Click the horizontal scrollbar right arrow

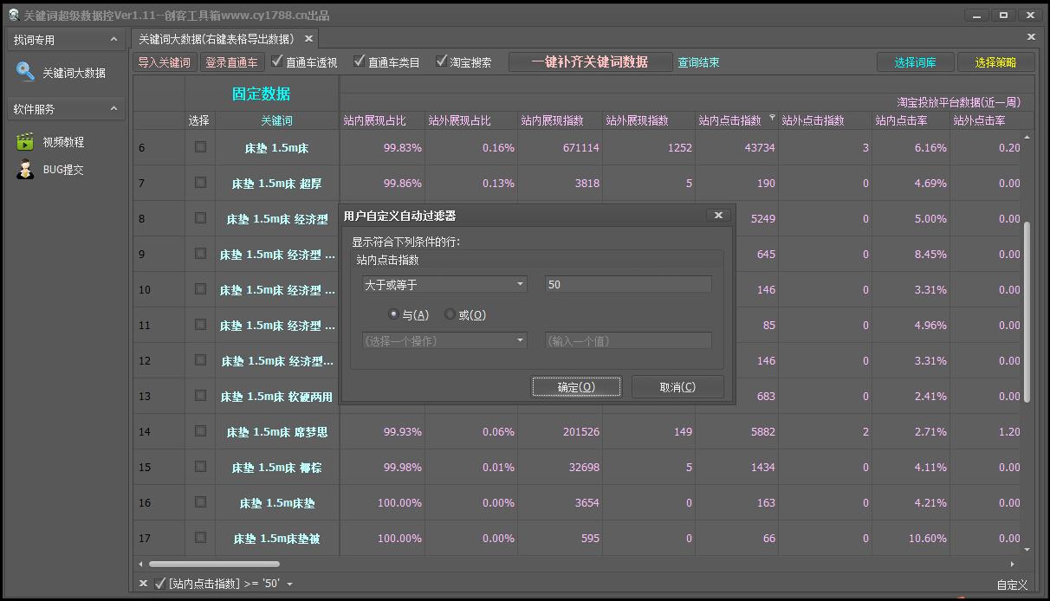click(1014, 564)
